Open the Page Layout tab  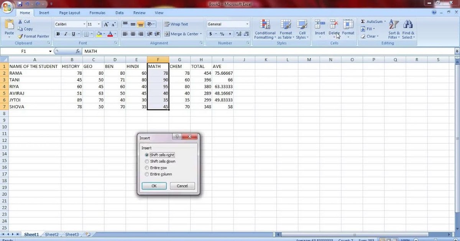pyautogui.click(x=70, y=13)
